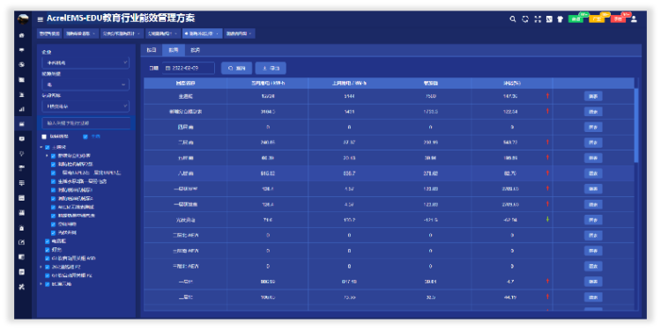The width and height of the screenshot is (661, 330).
Task: Open the third dropdown above the filter box
Action: tap(85, 106)
